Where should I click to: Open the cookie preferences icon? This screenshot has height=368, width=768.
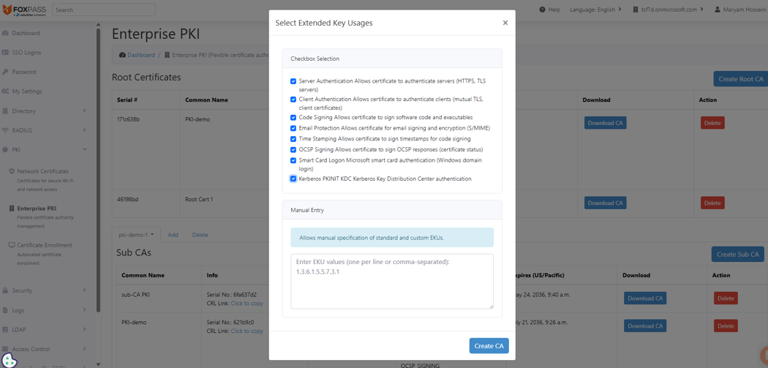point(10,360)
